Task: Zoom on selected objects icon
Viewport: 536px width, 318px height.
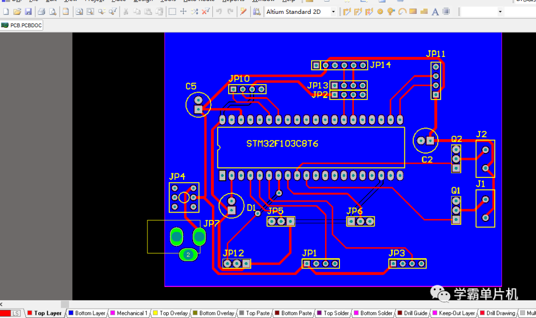Action: tap(102, 12)
